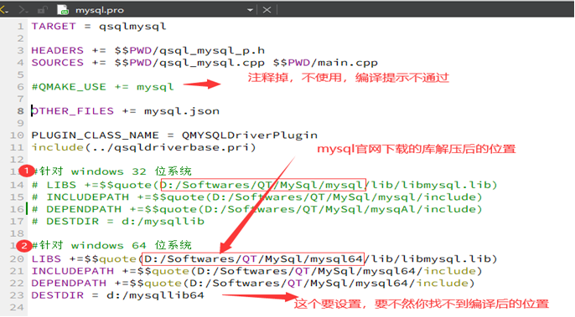Click $$PWD/qsql_mysql_p.h in HEADERS line
575x317 pixels.
pyautogui.click(x=189, y=51)
